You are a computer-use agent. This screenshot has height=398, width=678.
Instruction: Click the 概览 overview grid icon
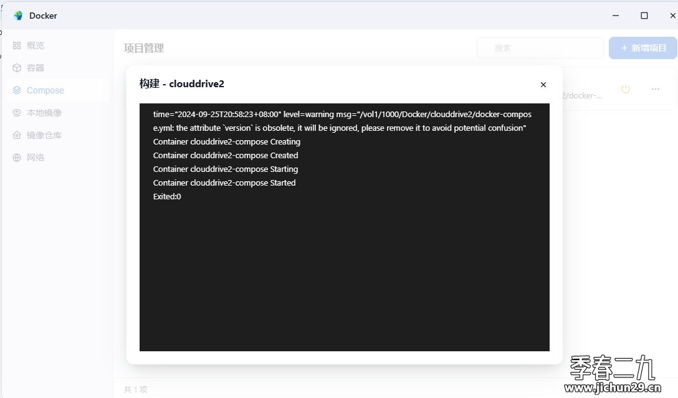point(17,45)
